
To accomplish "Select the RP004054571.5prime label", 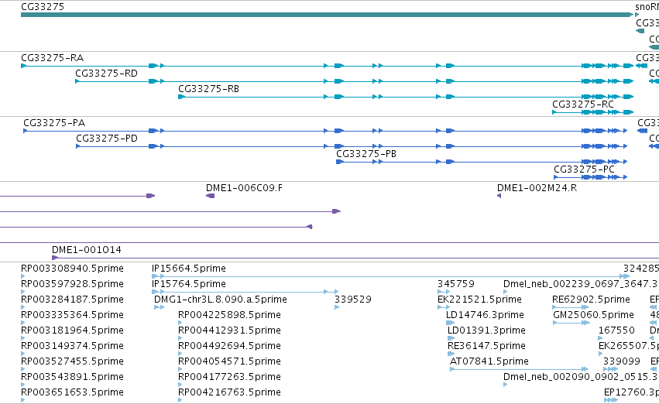I will [229, 361].
